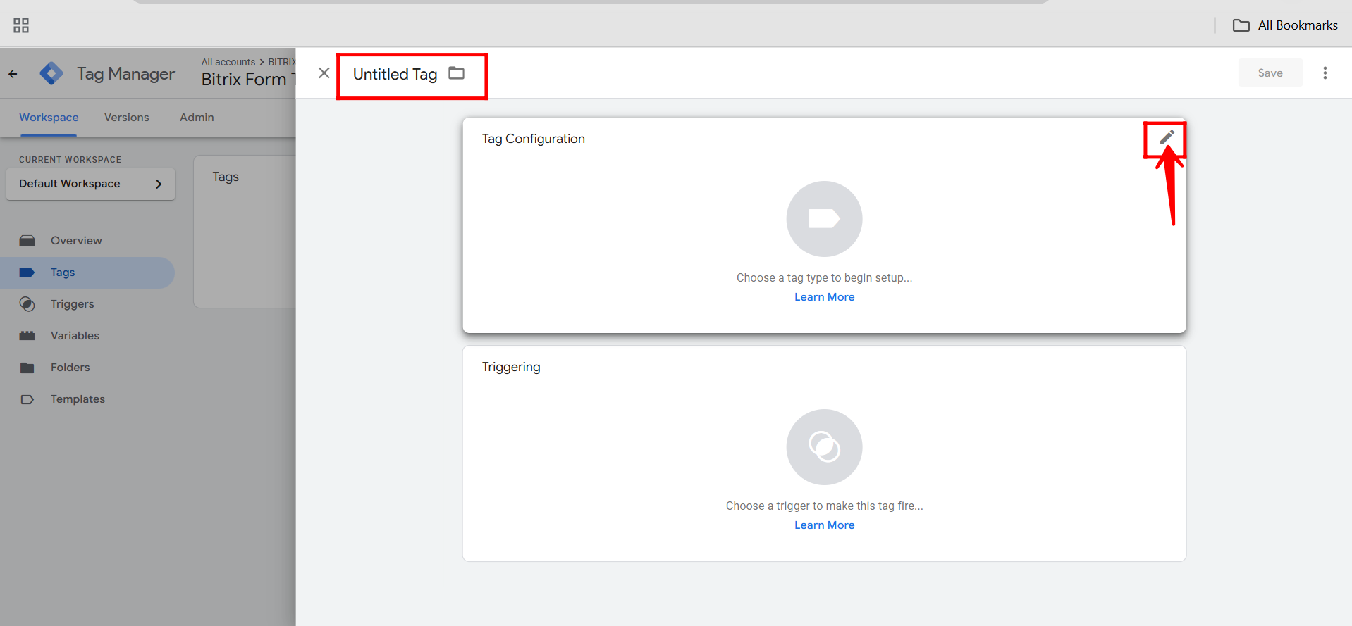This screenshot has height=626, width=1352.
Task: Click 'Choose a tag type to begin setup...'
Action: point(824,278)
